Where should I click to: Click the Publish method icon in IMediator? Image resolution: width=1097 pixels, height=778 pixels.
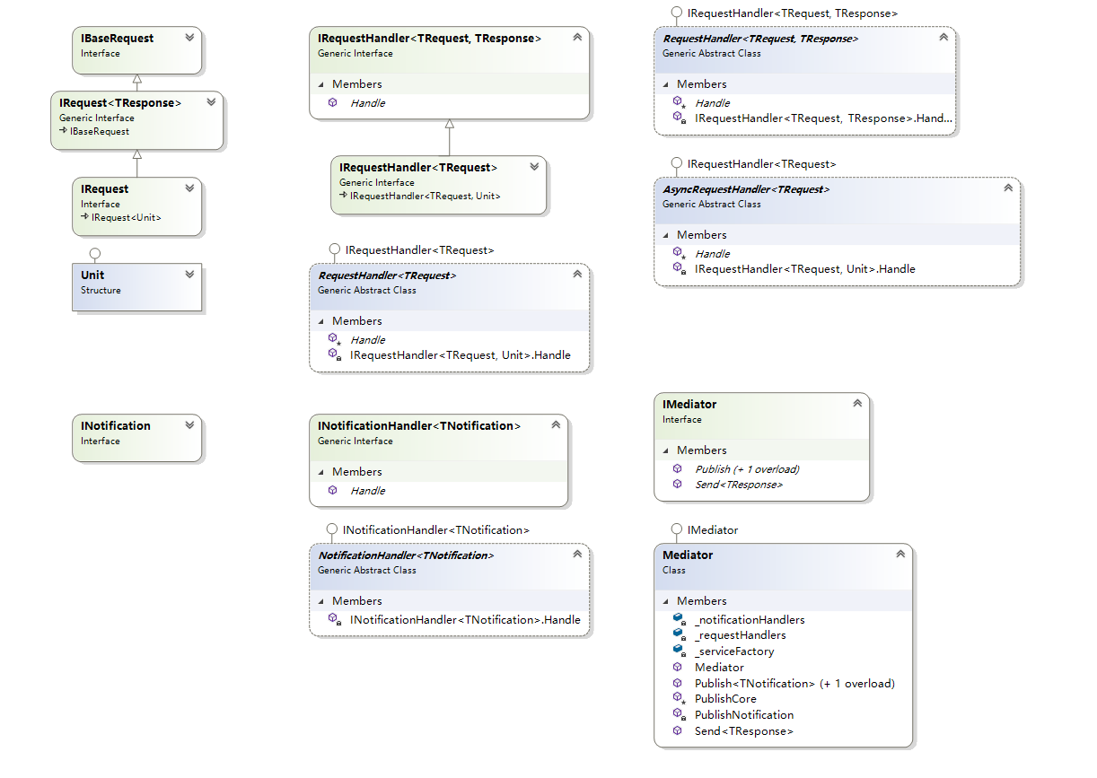click(678, 468)
